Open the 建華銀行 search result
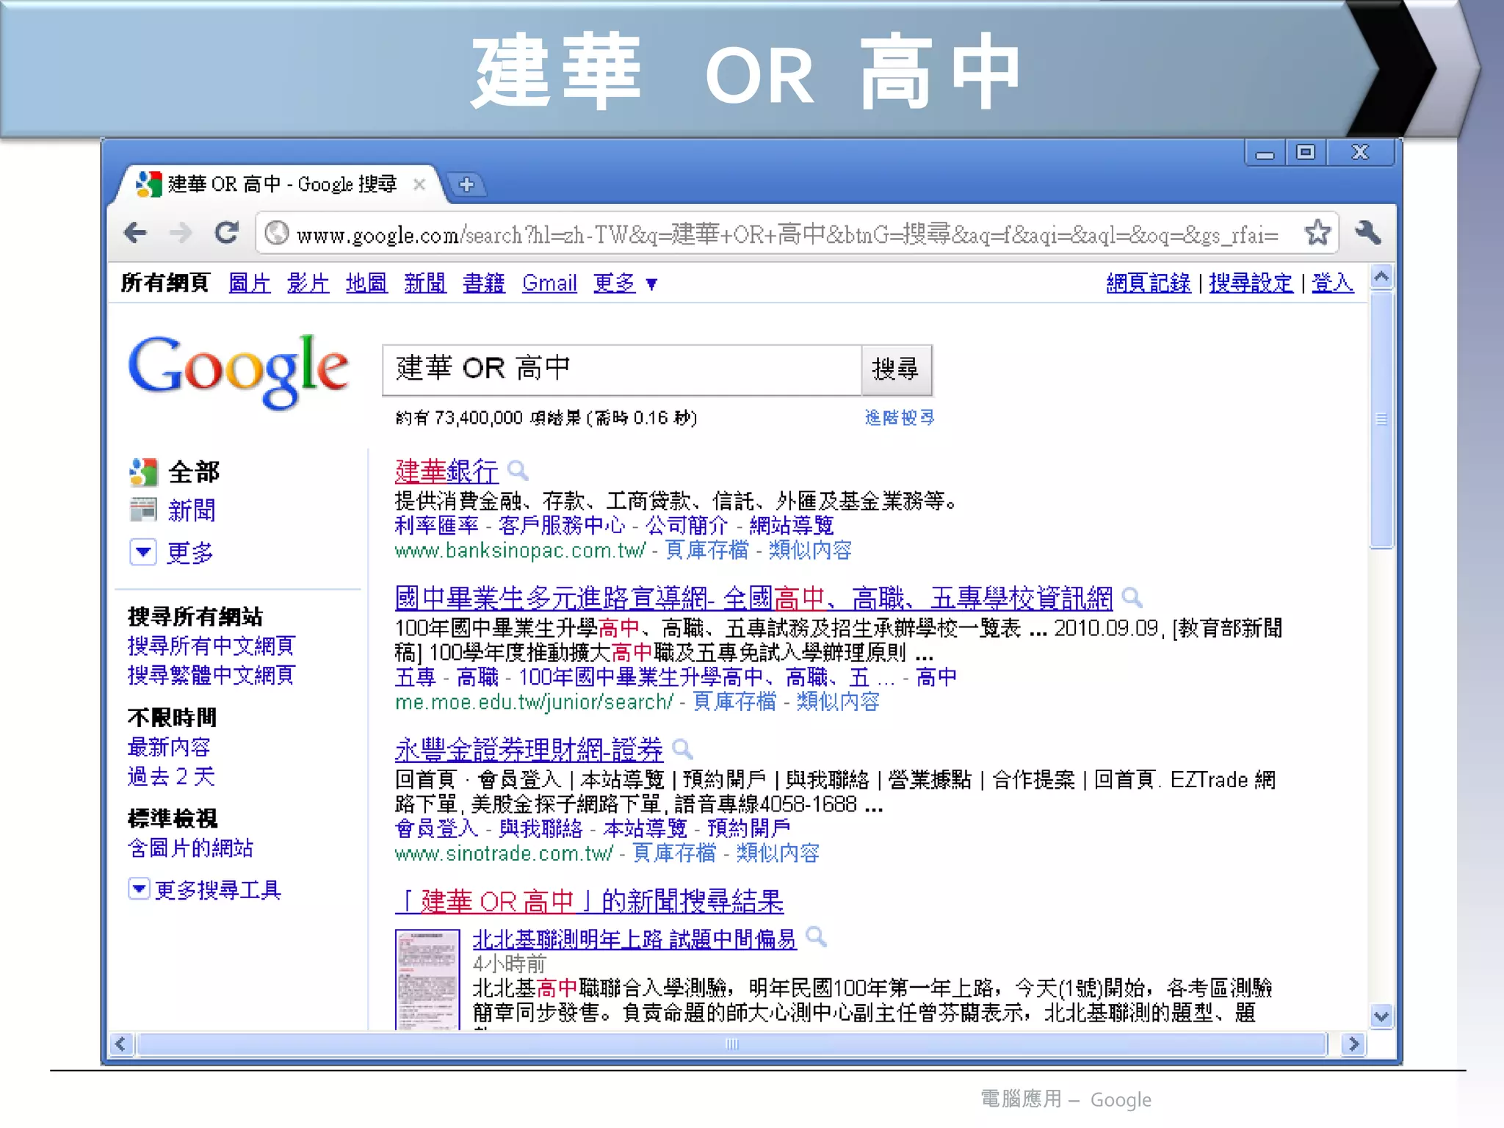The image size is (1504, 1128). [x=446, y=471]
